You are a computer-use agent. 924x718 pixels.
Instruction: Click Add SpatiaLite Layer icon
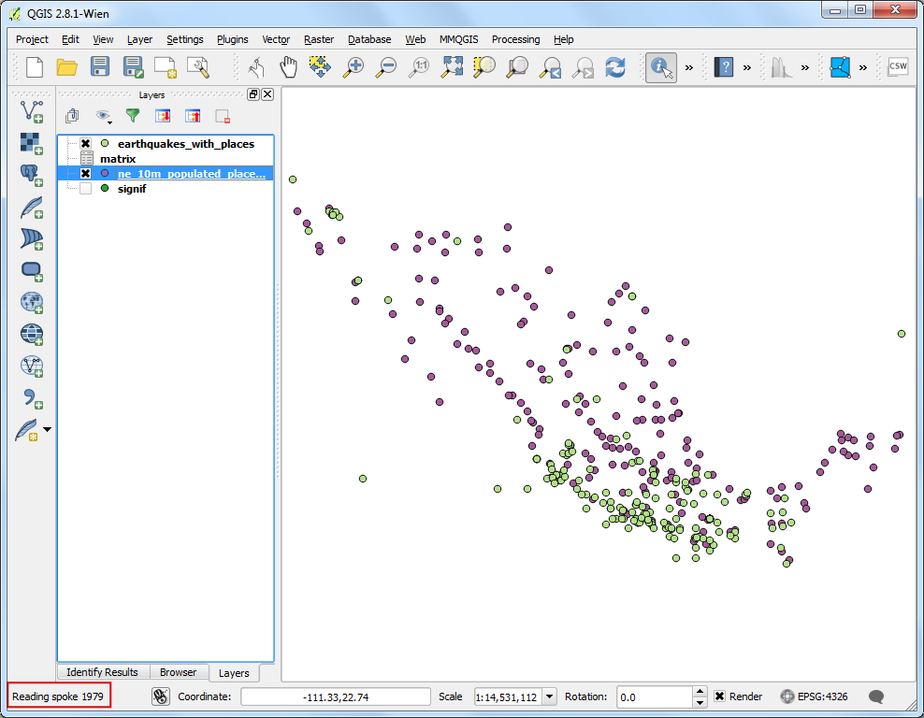[31, 207]
